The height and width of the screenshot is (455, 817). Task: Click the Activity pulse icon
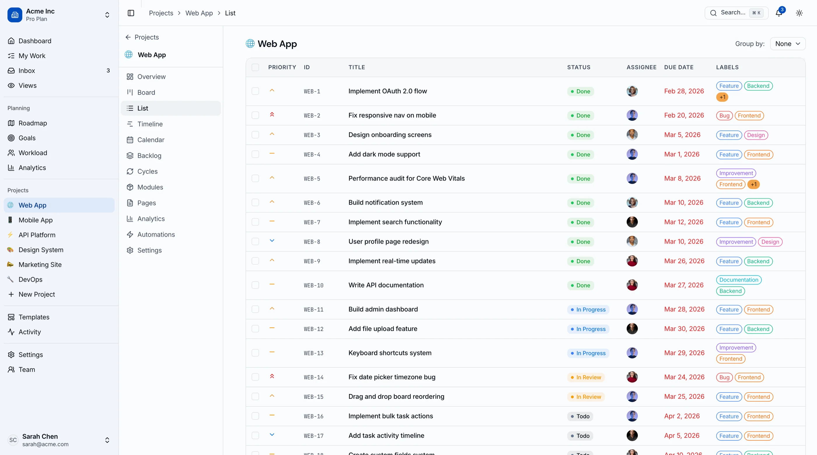click(11, 332)
